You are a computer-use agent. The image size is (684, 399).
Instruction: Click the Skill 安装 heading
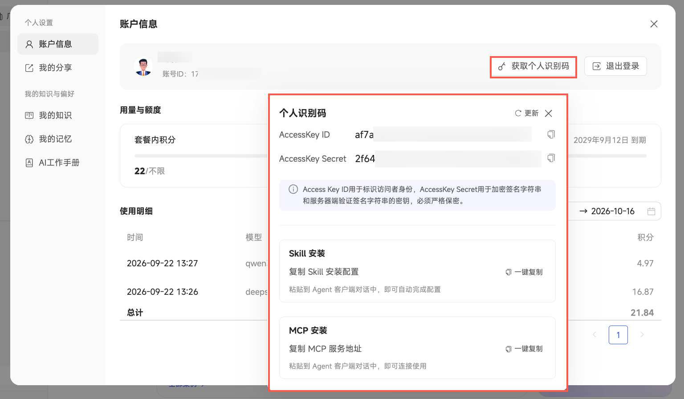(307, 253)
